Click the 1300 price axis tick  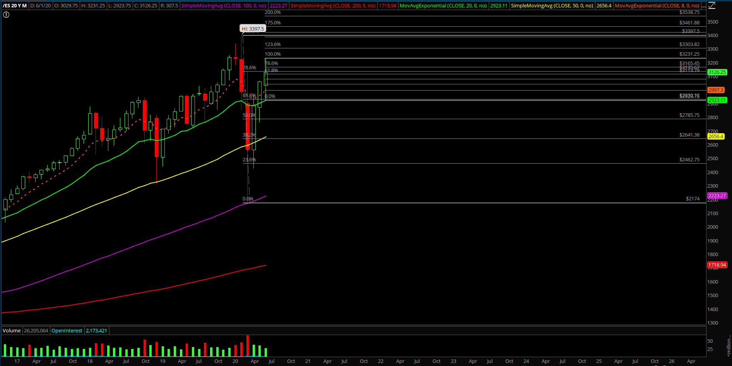(713, 323)
